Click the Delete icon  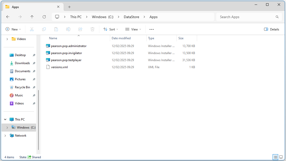92,29
